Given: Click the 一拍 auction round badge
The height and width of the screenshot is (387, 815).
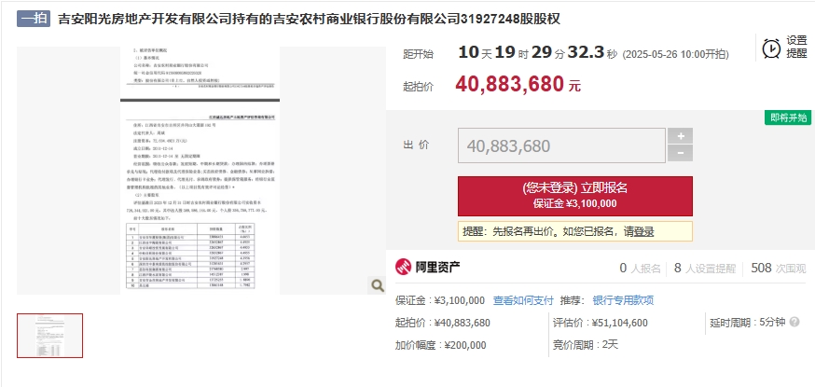Looking at the screenshot, I should (34, 19).
